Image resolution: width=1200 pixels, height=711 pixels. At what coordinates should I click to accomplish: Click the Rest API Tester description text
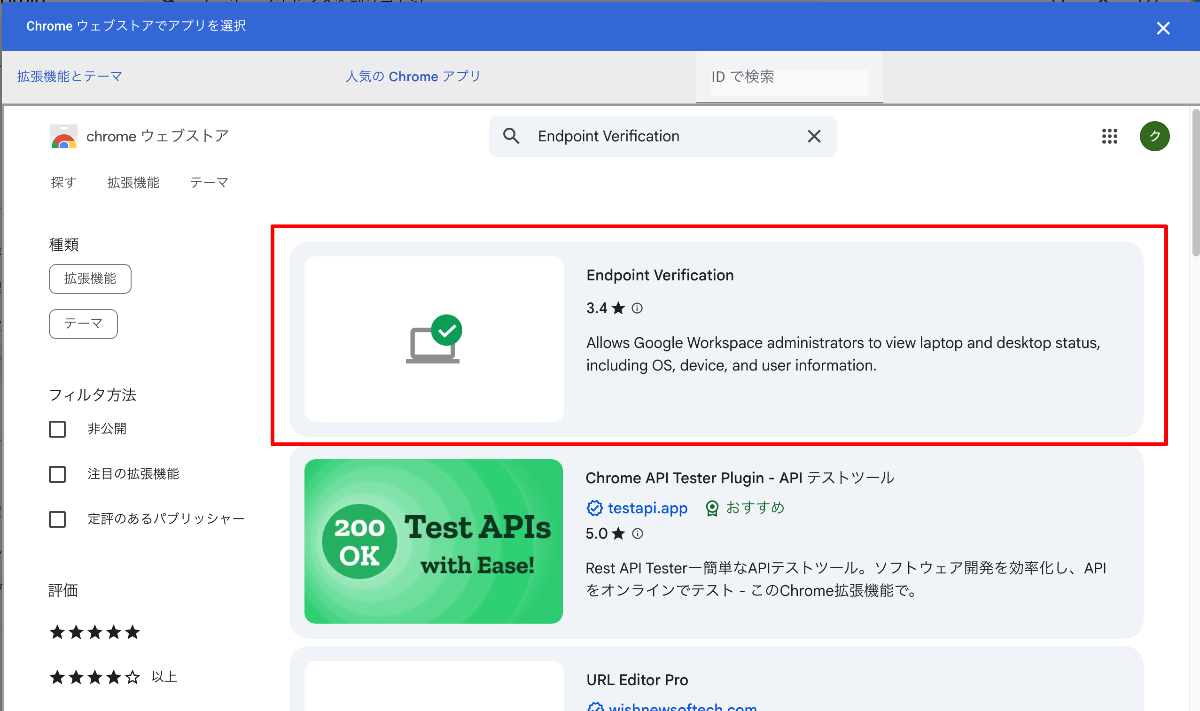pos(846,579)
